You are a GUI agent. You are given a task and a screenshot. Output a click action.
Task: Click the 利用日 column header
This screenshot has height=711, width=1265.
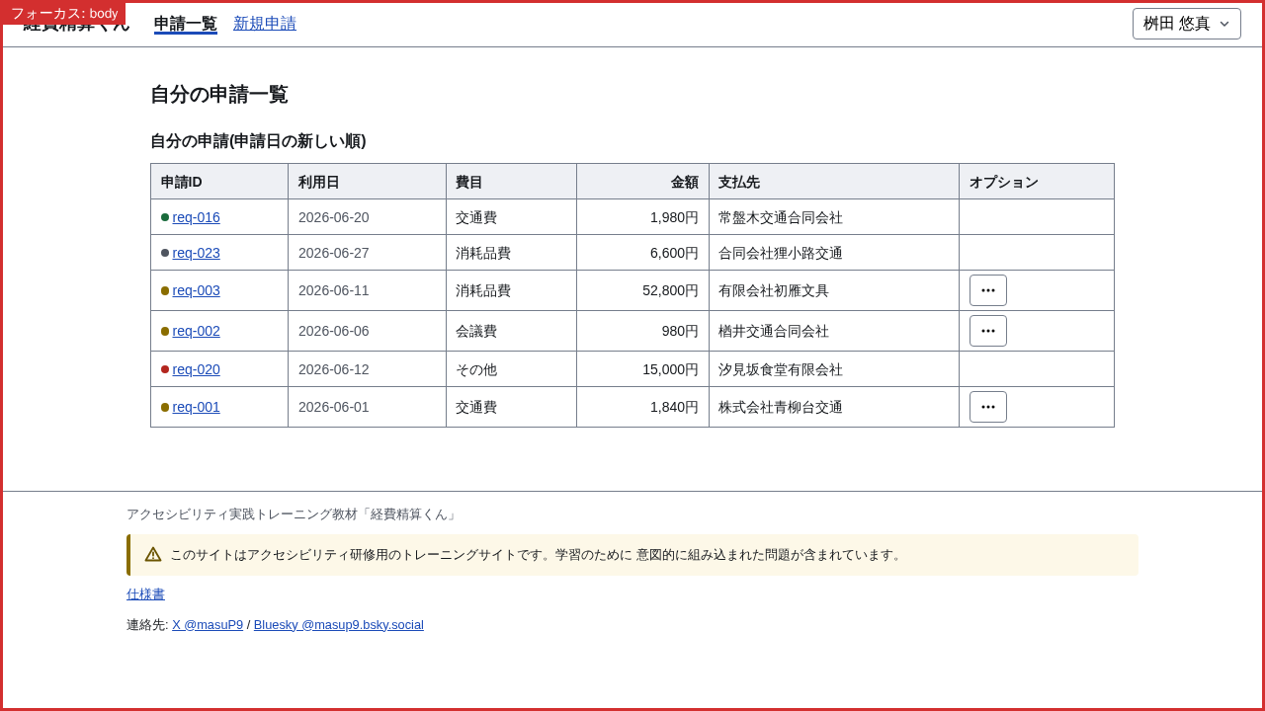point(367,182)
